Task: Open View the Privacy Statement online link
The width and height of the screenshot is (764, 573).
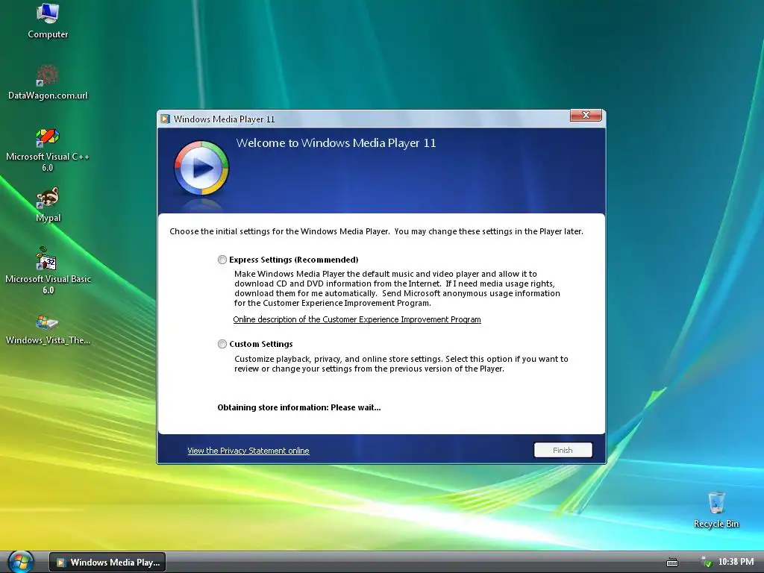Action: click(x=248, y=451)
